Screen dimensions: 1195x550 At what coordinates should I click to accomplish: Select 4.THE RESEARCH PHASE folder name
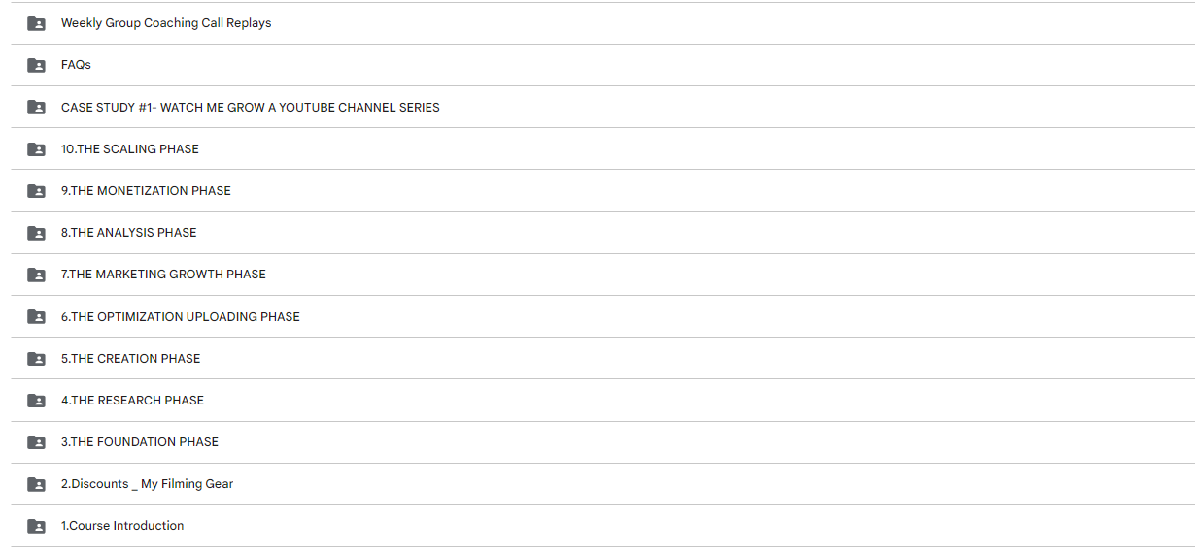click(132, 401)
